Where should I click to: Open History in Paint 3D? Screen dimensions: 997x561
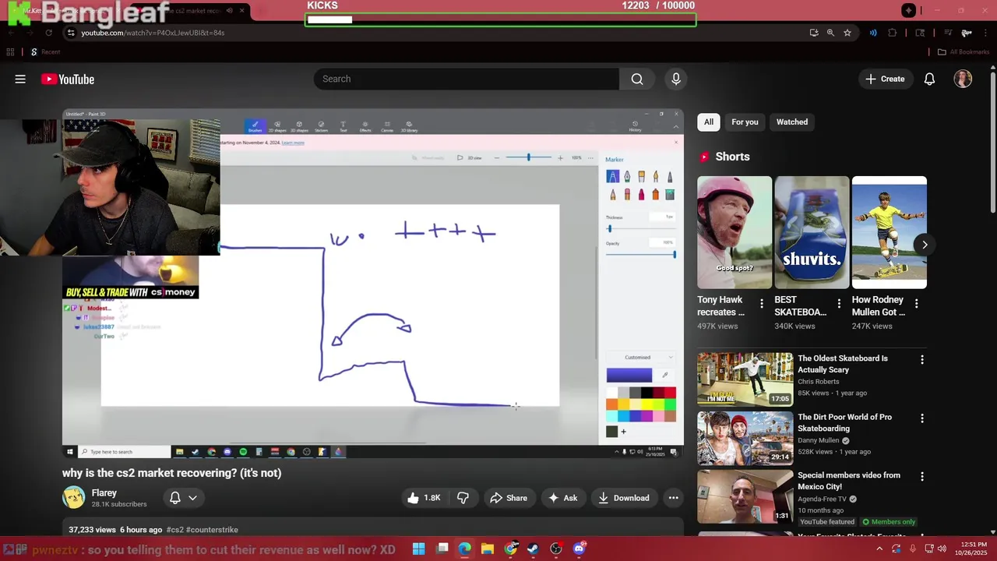tap(635, 126)
